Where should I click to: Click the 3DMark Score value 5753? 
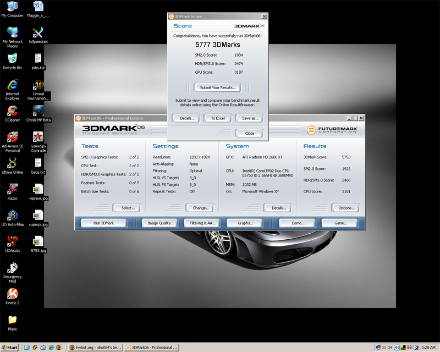click(x=346, y=157)
